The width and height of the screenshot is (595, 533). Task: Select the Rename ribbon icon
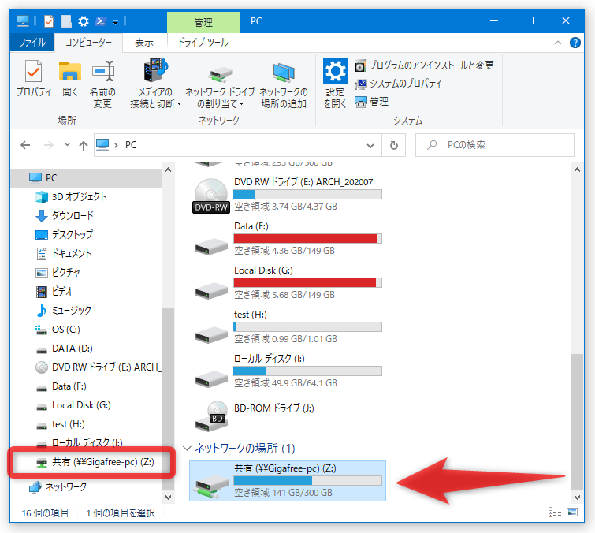[x=102, y=84]
